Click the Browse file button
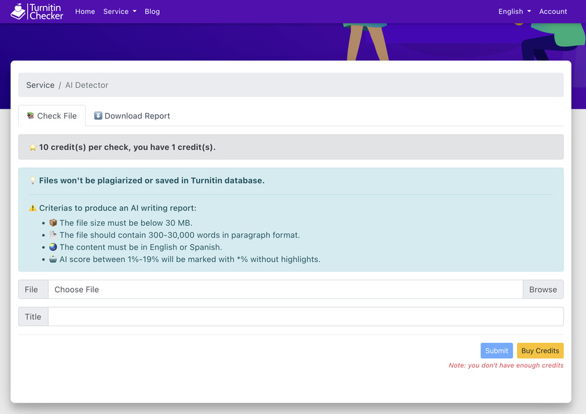The image size is (586, 414). [543, 289]
